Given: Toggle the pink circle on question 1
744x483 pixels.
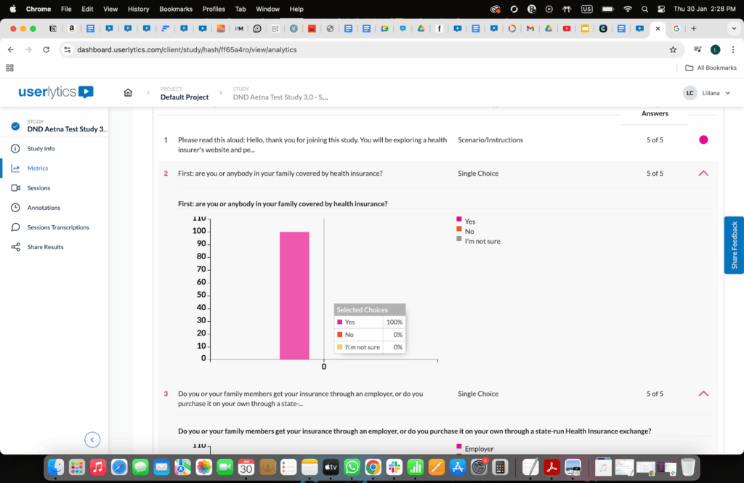Looking at the screenshot, I should click(x=703, y=139).
